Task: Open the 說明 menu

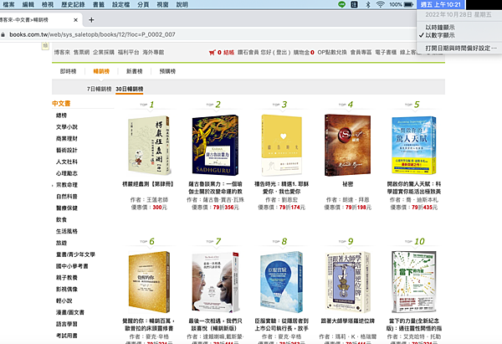Action: [x=182, y=4]
